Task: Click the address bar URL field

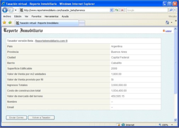Action: [65, 10]
